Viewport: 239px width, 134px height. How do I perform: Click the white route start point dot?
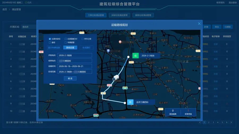pos(128,57)
